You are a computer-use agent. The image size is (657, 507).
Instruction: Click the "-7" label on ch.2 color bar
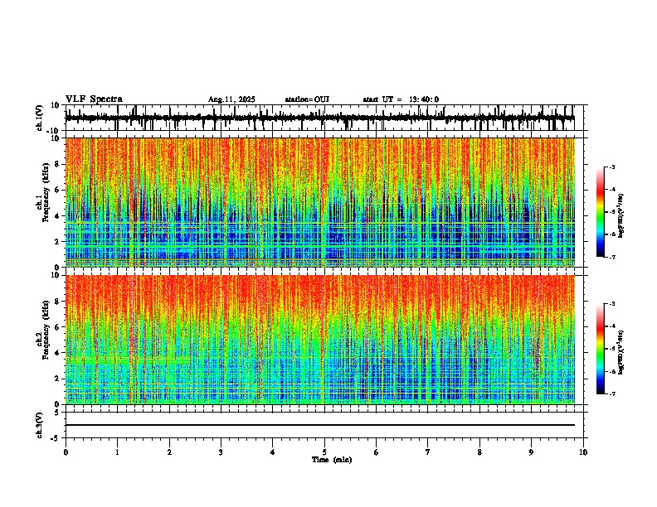coord(611,394)
